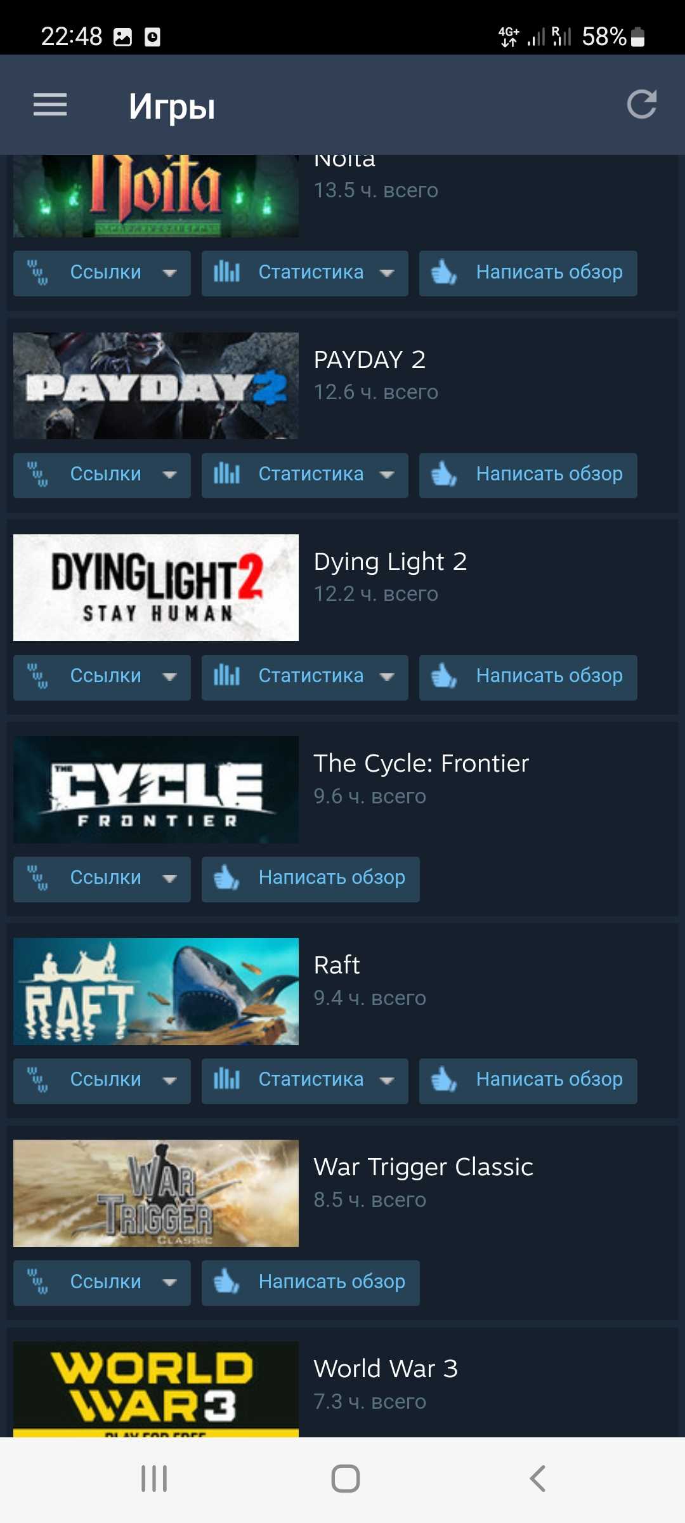Viewport: 685px width, 1523px height.
Task: Open the Raft game banner thumbnail
Action: click(x=156, y=991)
